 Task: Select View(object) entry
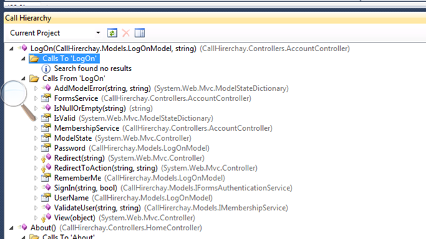[x=124, y=218]
